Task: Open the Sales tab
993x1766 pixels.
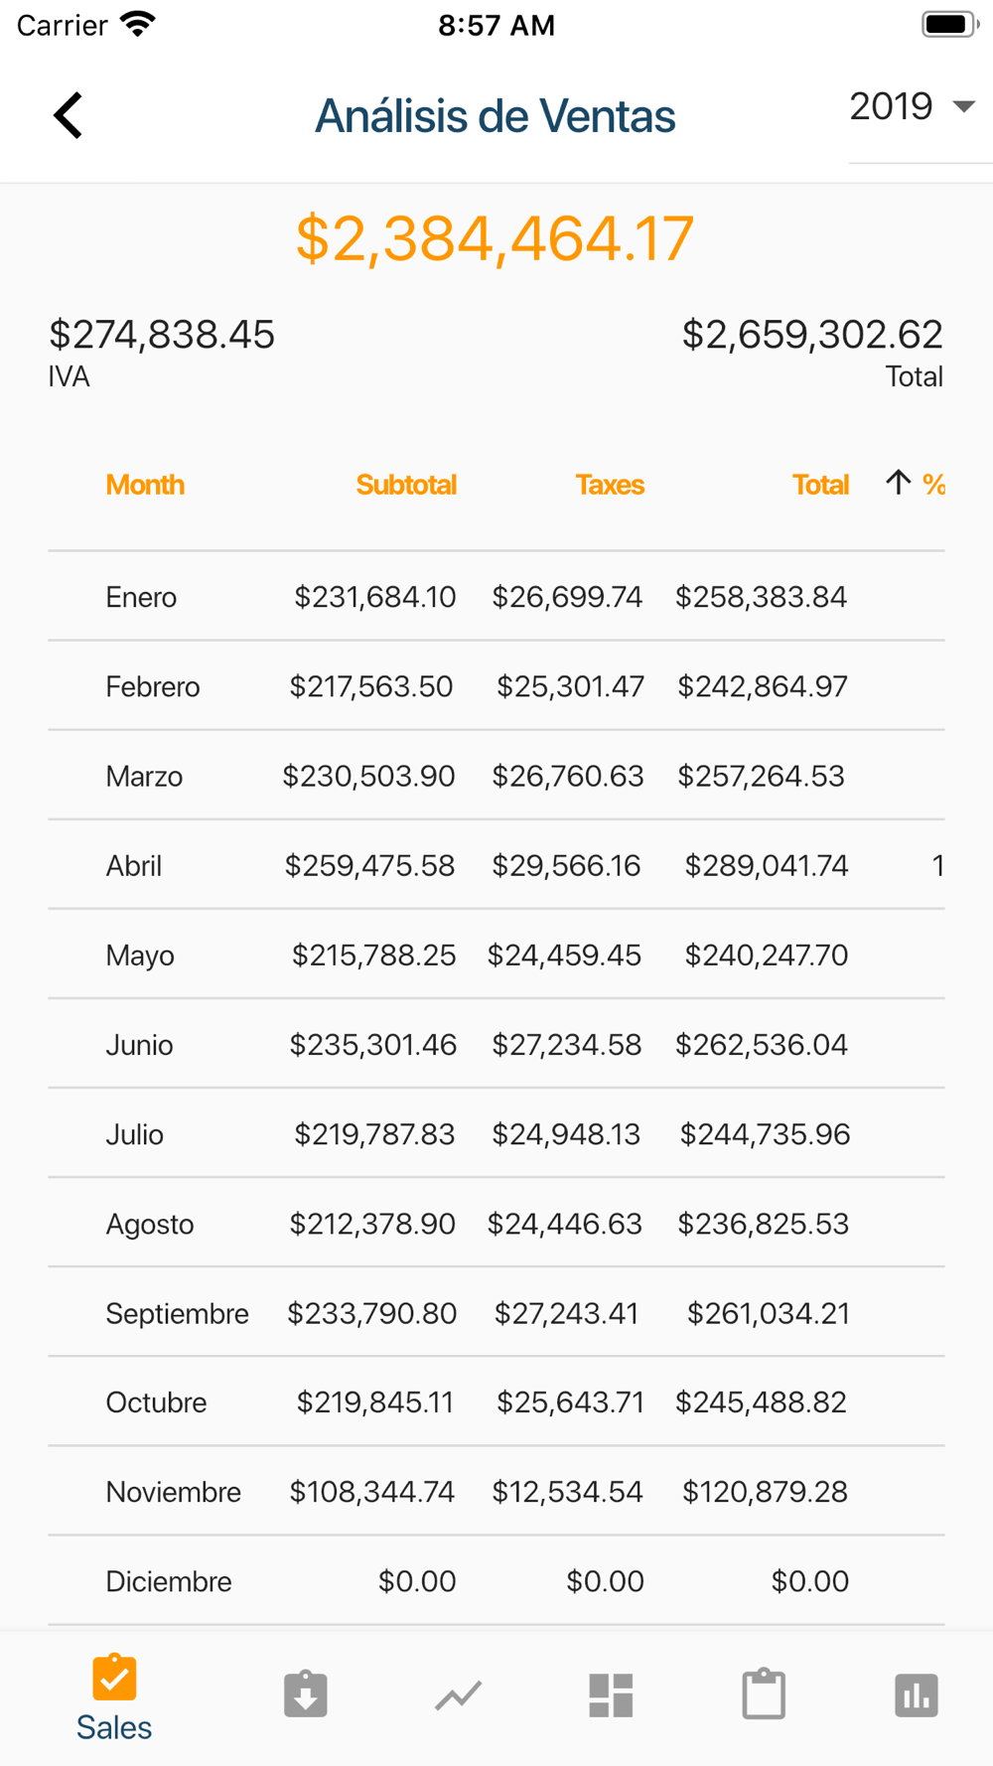Action: coord(114,1697)
